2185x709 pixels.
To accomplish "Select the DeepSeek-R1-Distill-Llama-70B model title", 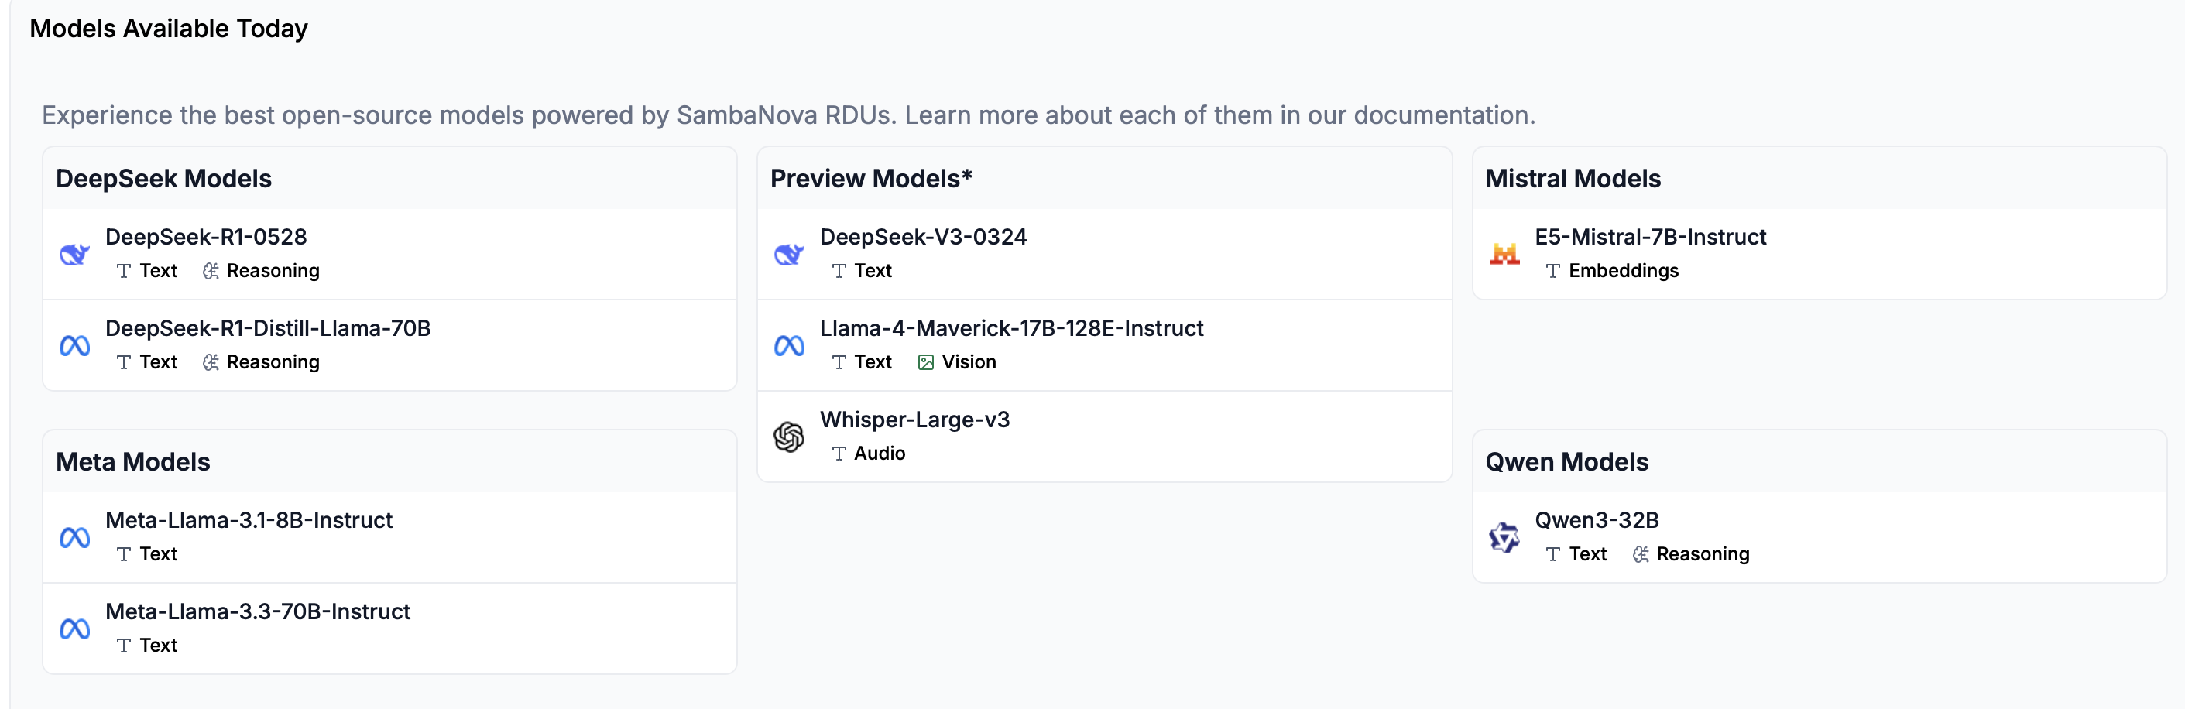I will tap(267, 328).
